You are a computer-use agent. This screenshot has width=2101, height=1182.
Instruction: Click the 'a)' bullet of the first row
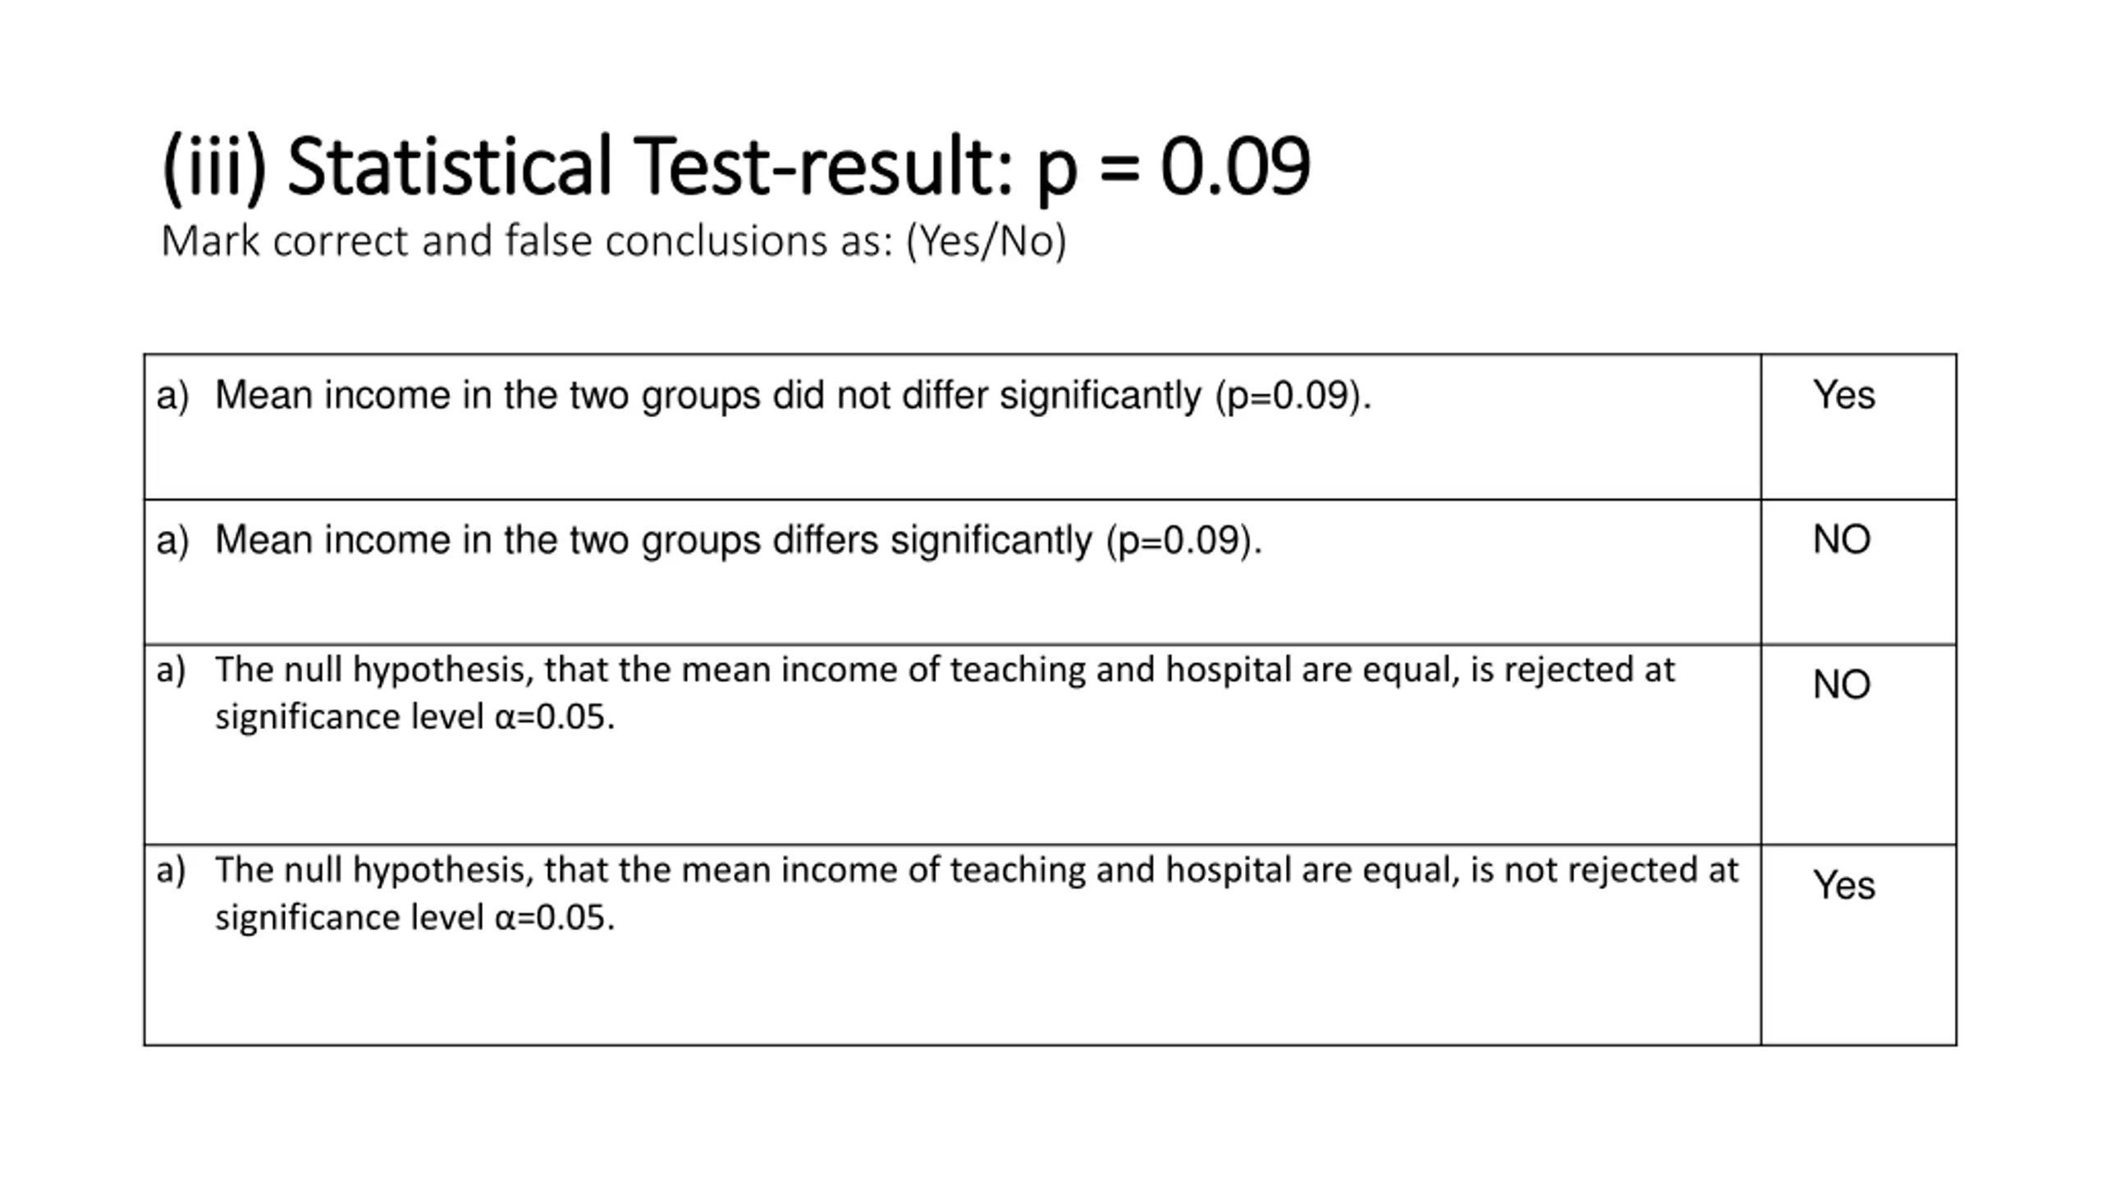pos(172,396)
